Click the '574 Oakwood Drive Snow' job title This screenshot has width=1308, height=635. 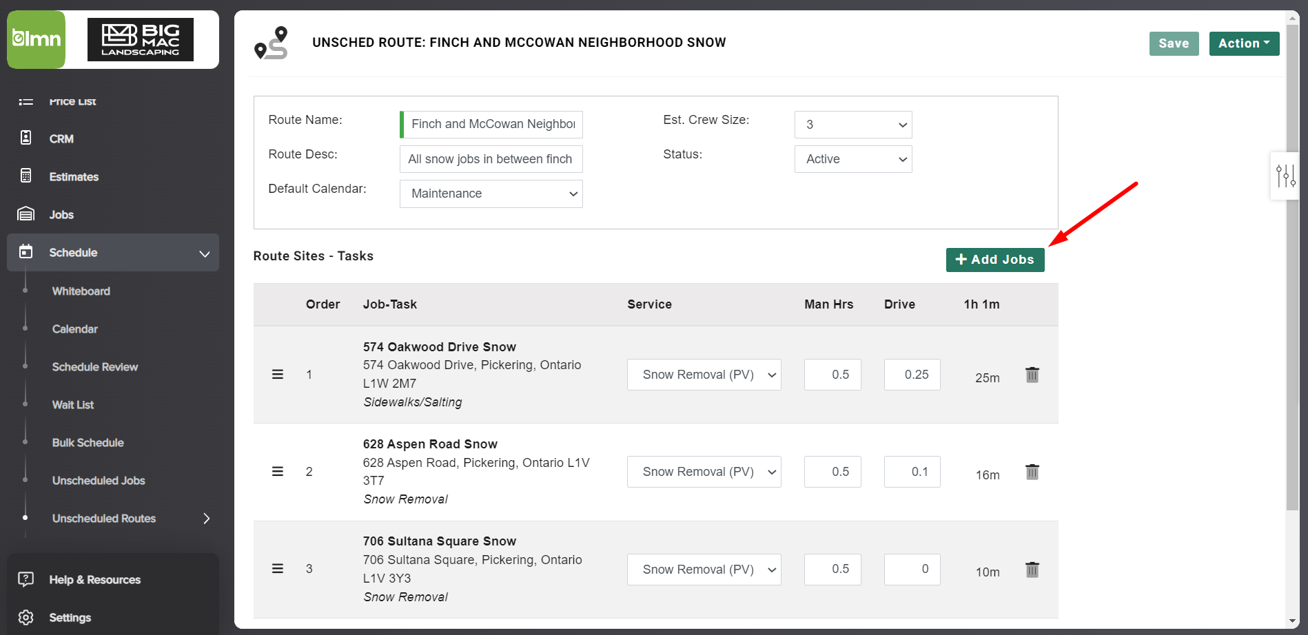pos(440,347)
